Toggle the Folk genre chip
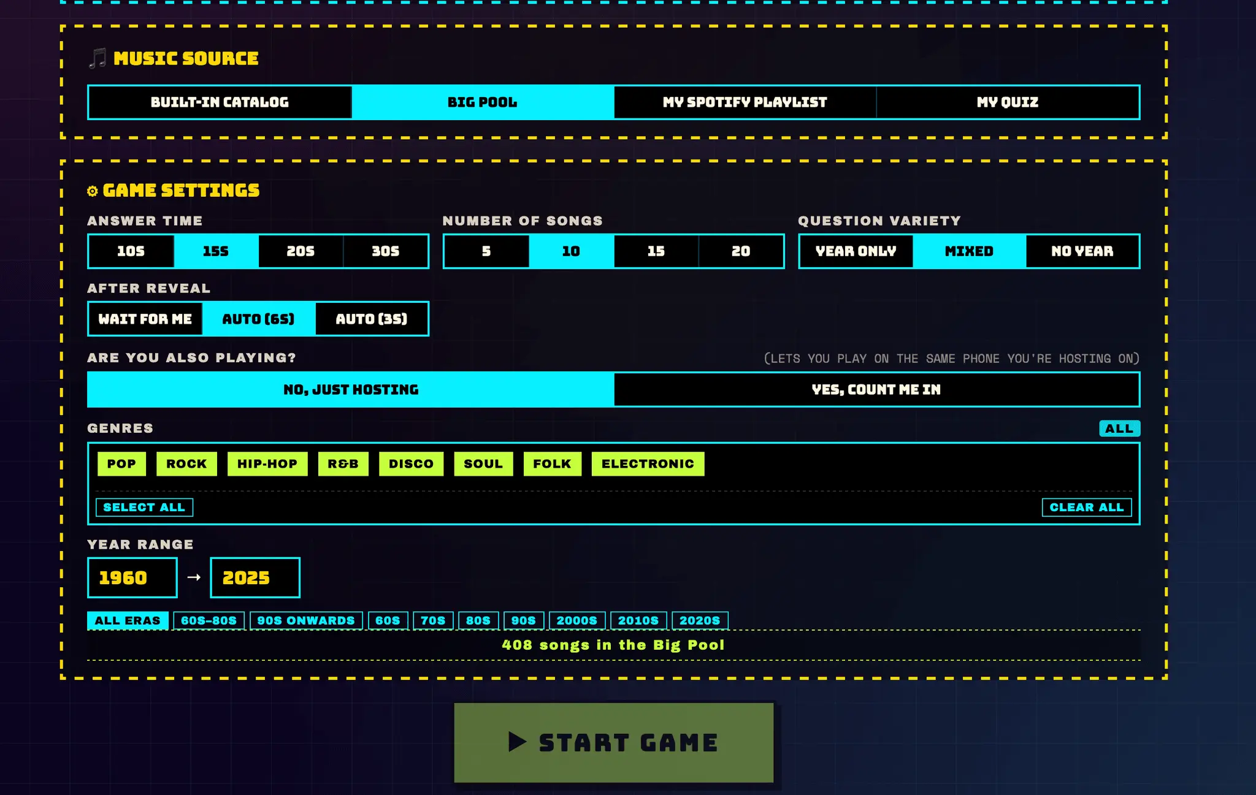The width and height of the screenshot is (1256, 795). [553, 464]
